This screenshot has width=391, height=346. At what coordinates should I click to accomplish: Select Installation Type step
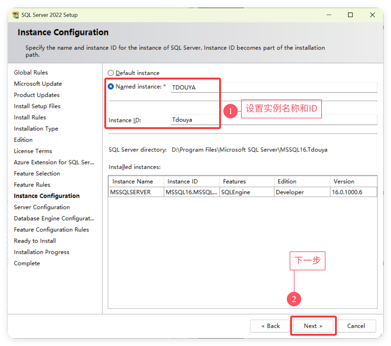[36, 128]
